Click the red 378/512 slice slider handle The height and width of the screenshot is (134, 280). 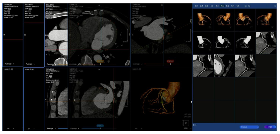[x=170, y=64]
